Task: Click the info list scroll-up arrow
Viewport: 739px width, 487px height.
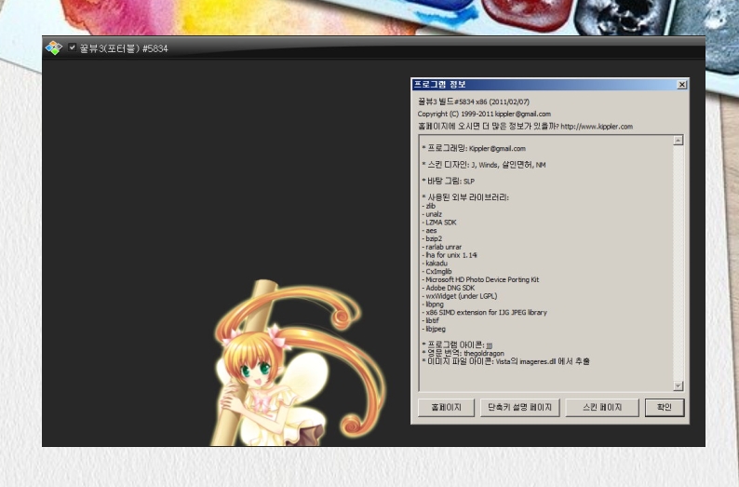Action: coord(678,141)
